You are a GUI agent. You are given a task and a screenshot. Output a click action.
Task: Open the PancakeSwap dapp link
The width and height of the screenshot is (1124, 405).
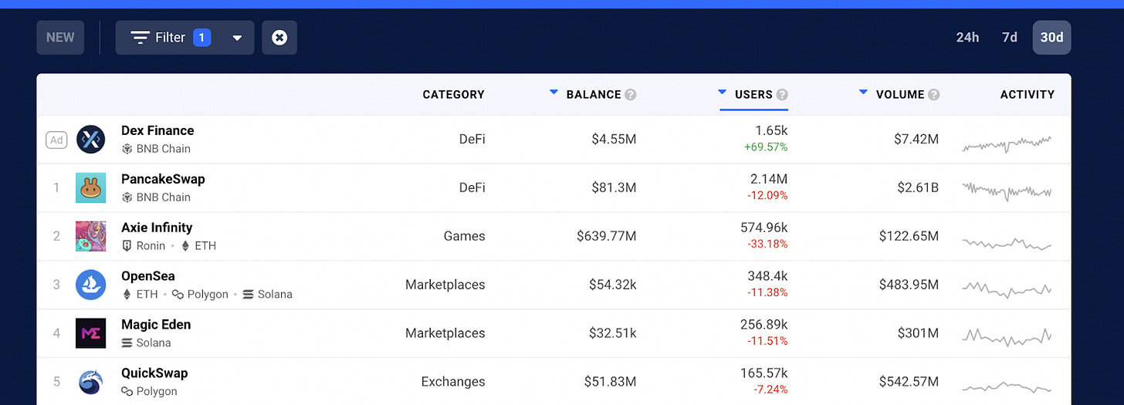point(163,179)
